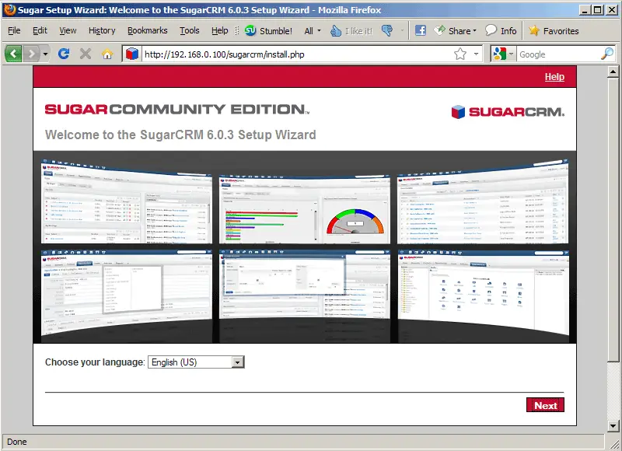Click the Forward navigation arrow
The width and height of the screenshot is (622, 451).
pyautogui.click(x=31, y=54)
